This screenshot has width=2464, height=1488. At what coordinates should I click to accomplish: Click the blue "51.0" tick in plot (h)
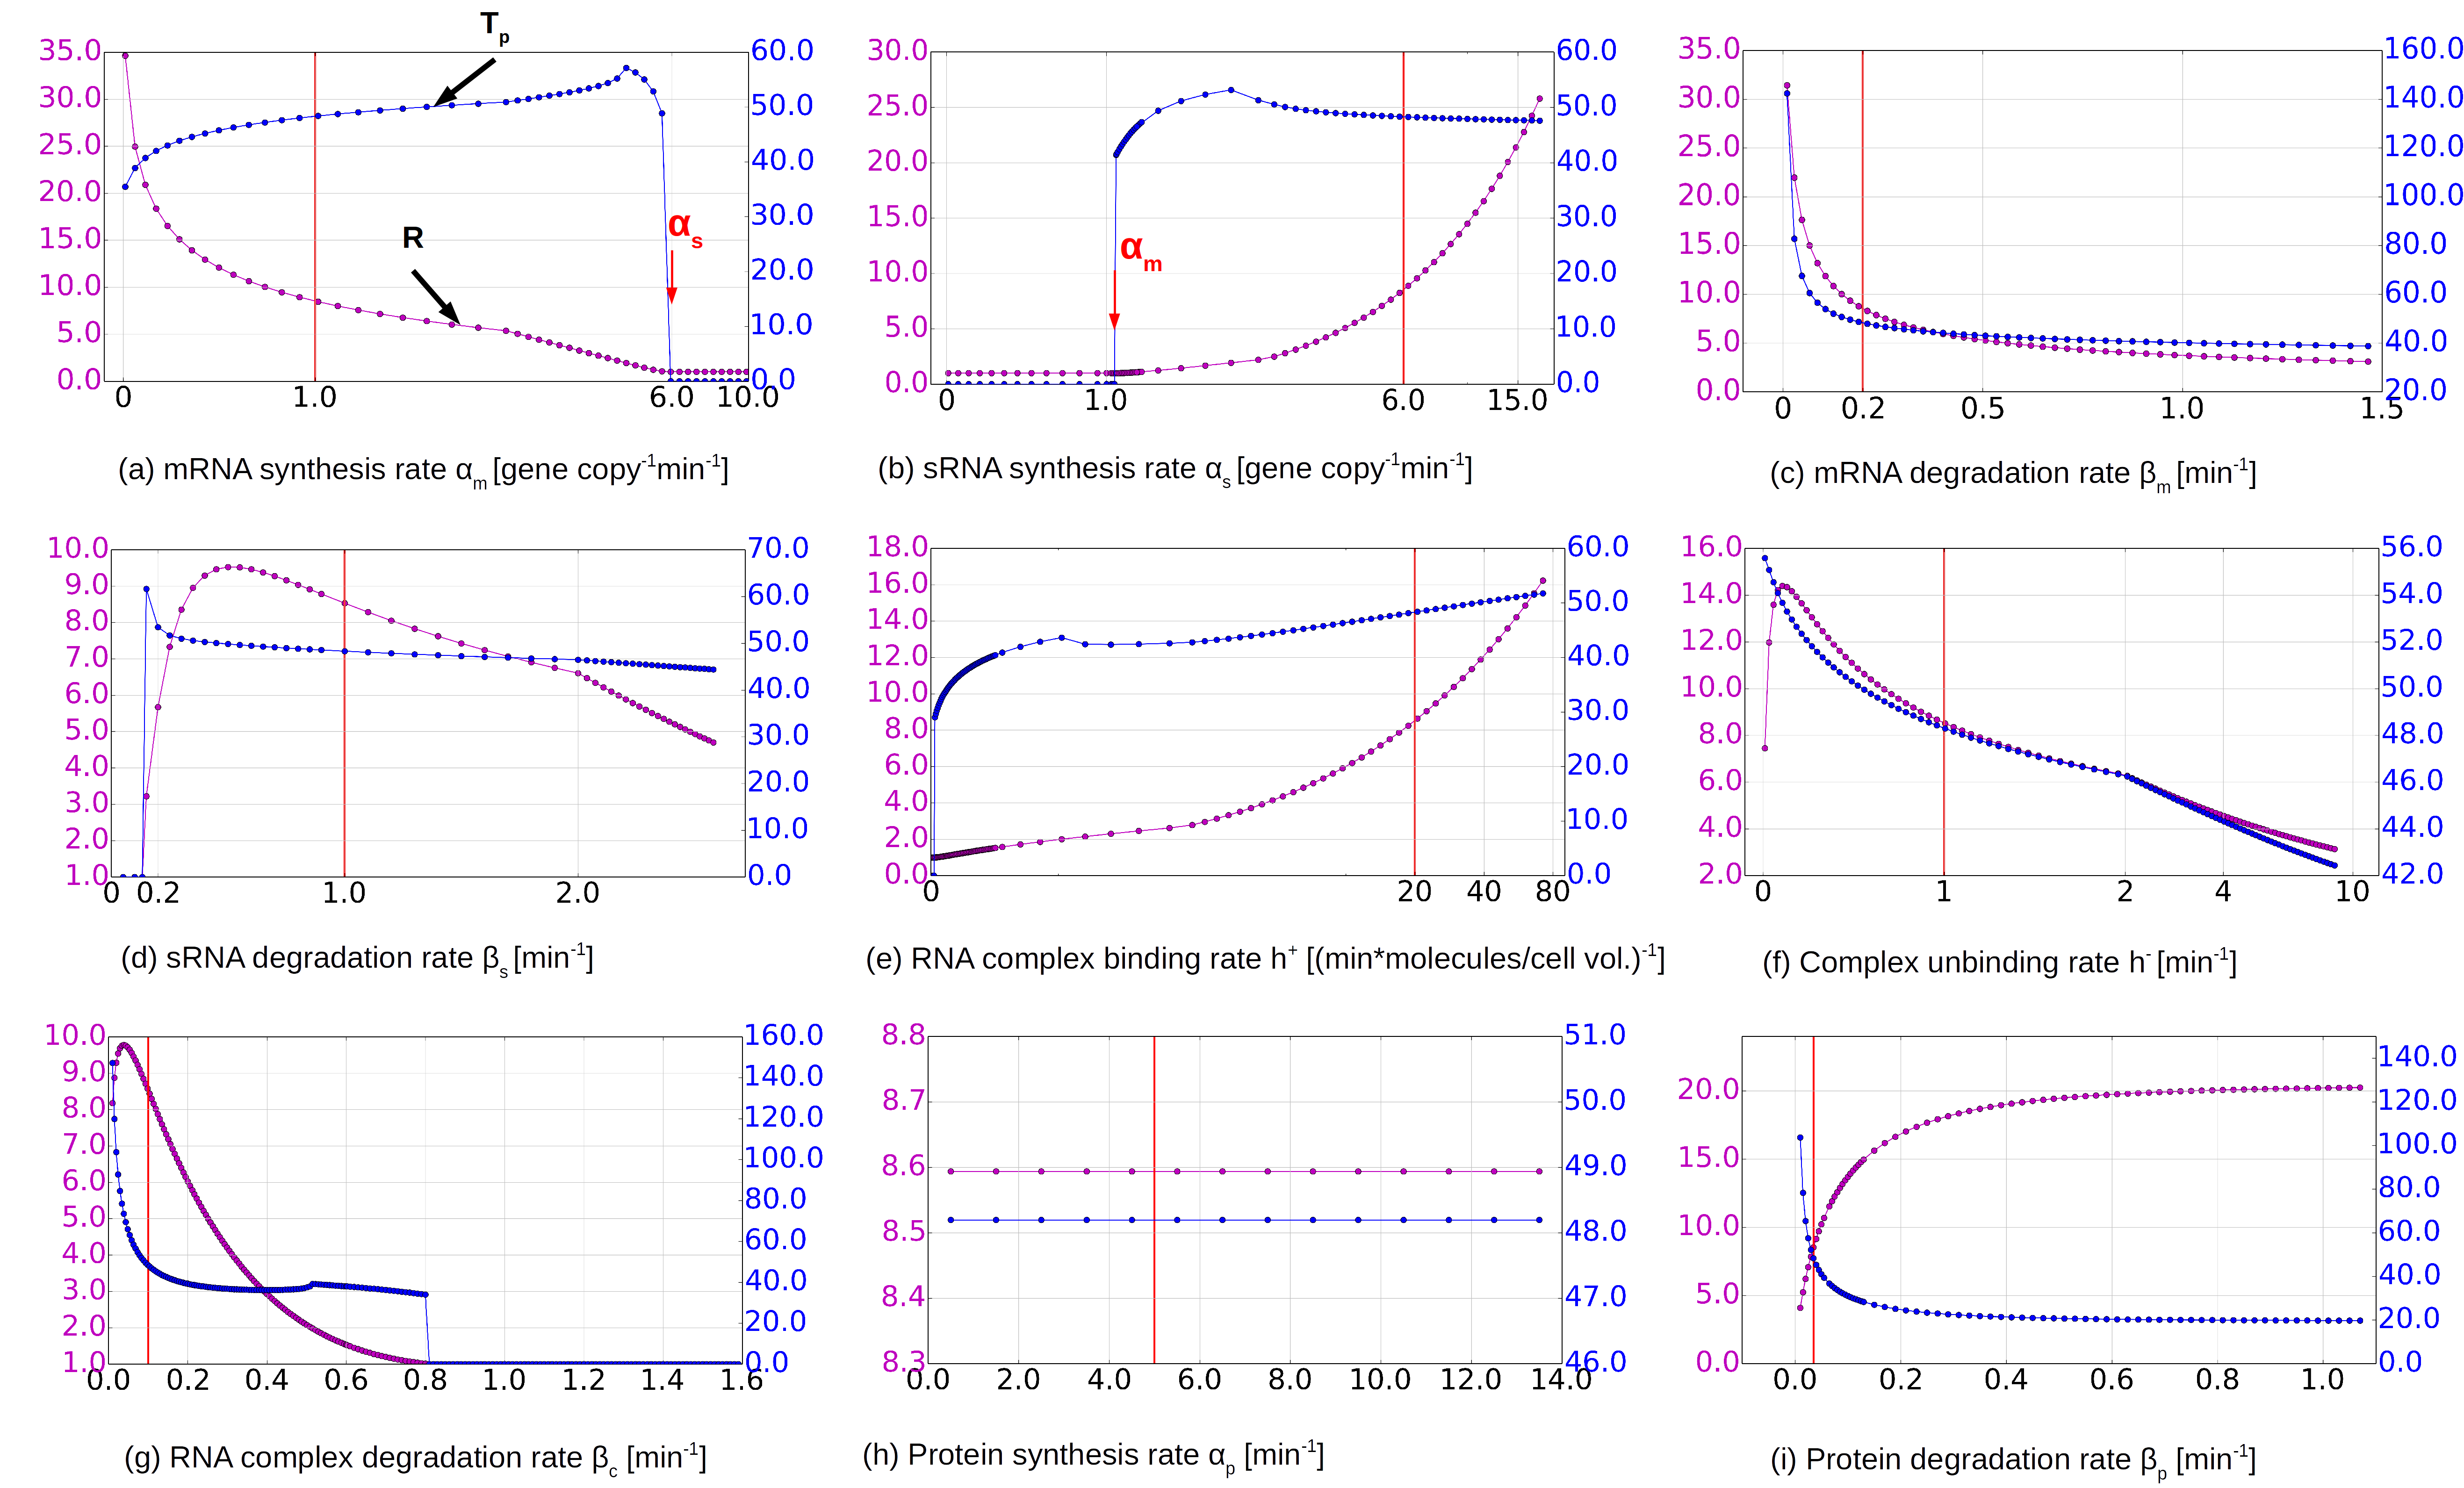click(1595, 1035)
